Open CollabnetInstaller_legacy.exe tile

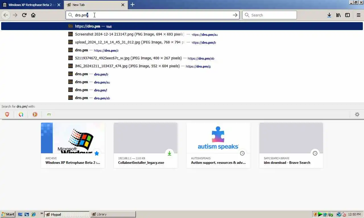[146, 145]
